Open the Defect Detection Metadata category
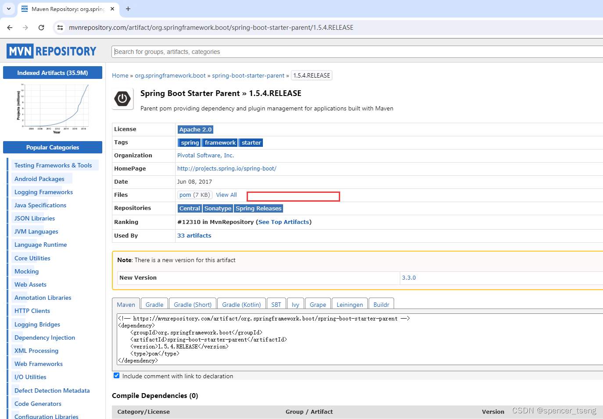Image resolution: width=603 pixels, height=419 pixels. coord(52,391)
